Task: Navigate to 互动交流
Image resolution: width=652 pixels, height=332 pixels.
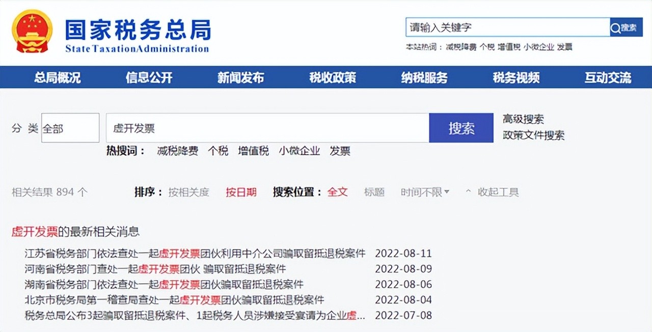Action: click(608, 77)
